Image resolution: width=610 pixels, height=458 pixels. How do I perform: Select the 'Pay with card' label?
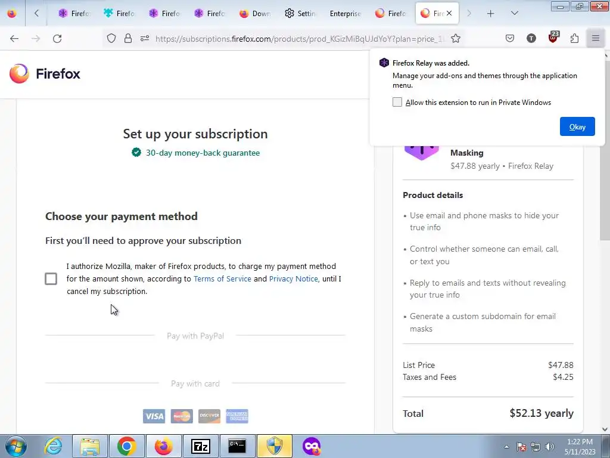(195, 383)
